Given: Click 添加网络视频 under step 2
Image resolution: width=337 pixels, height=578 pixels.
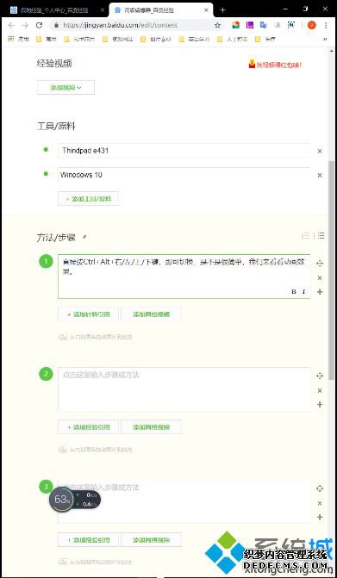Looking at the screenshot, I should [151, 427].
